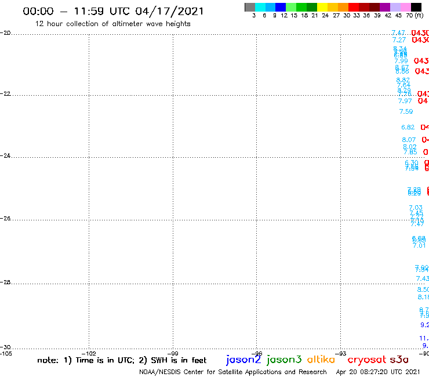Click the 7.27 wave height value
Screen dimensions: 429x377
tap(399, 40)
